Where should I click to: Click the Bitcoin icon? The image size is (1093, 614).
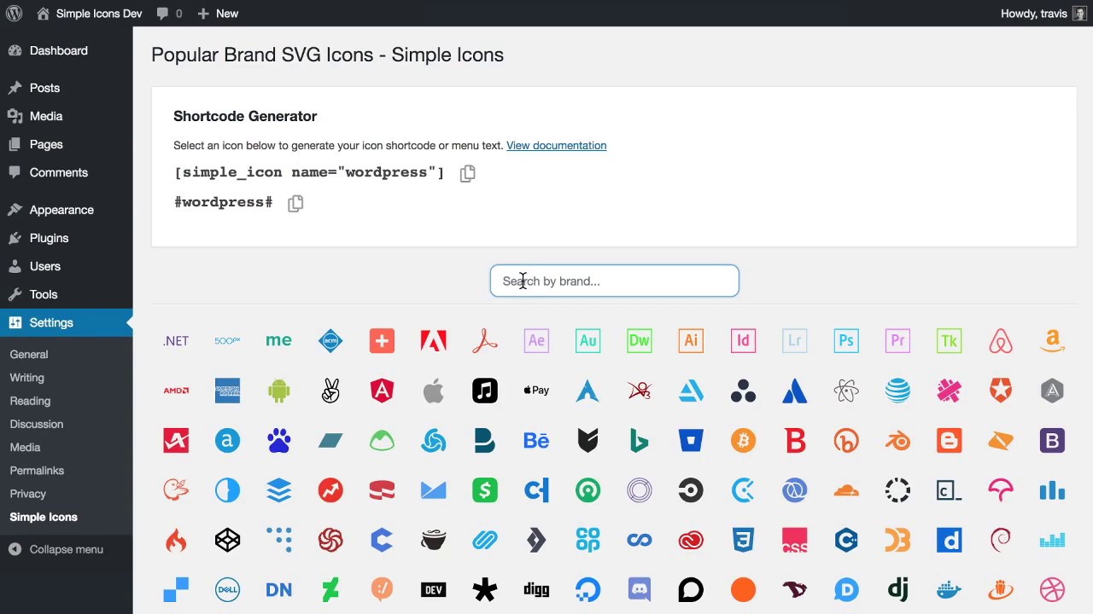click(x=743, y=440)
